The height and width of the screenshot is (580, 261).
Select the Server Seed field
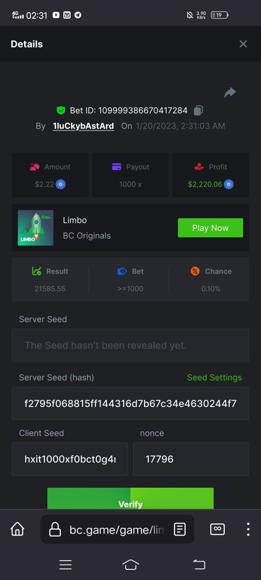pyautogui.click(x=130, y=345)
